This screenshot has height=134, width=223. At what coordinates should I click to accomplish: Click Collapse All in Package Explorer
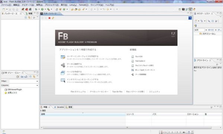[26, 17]
